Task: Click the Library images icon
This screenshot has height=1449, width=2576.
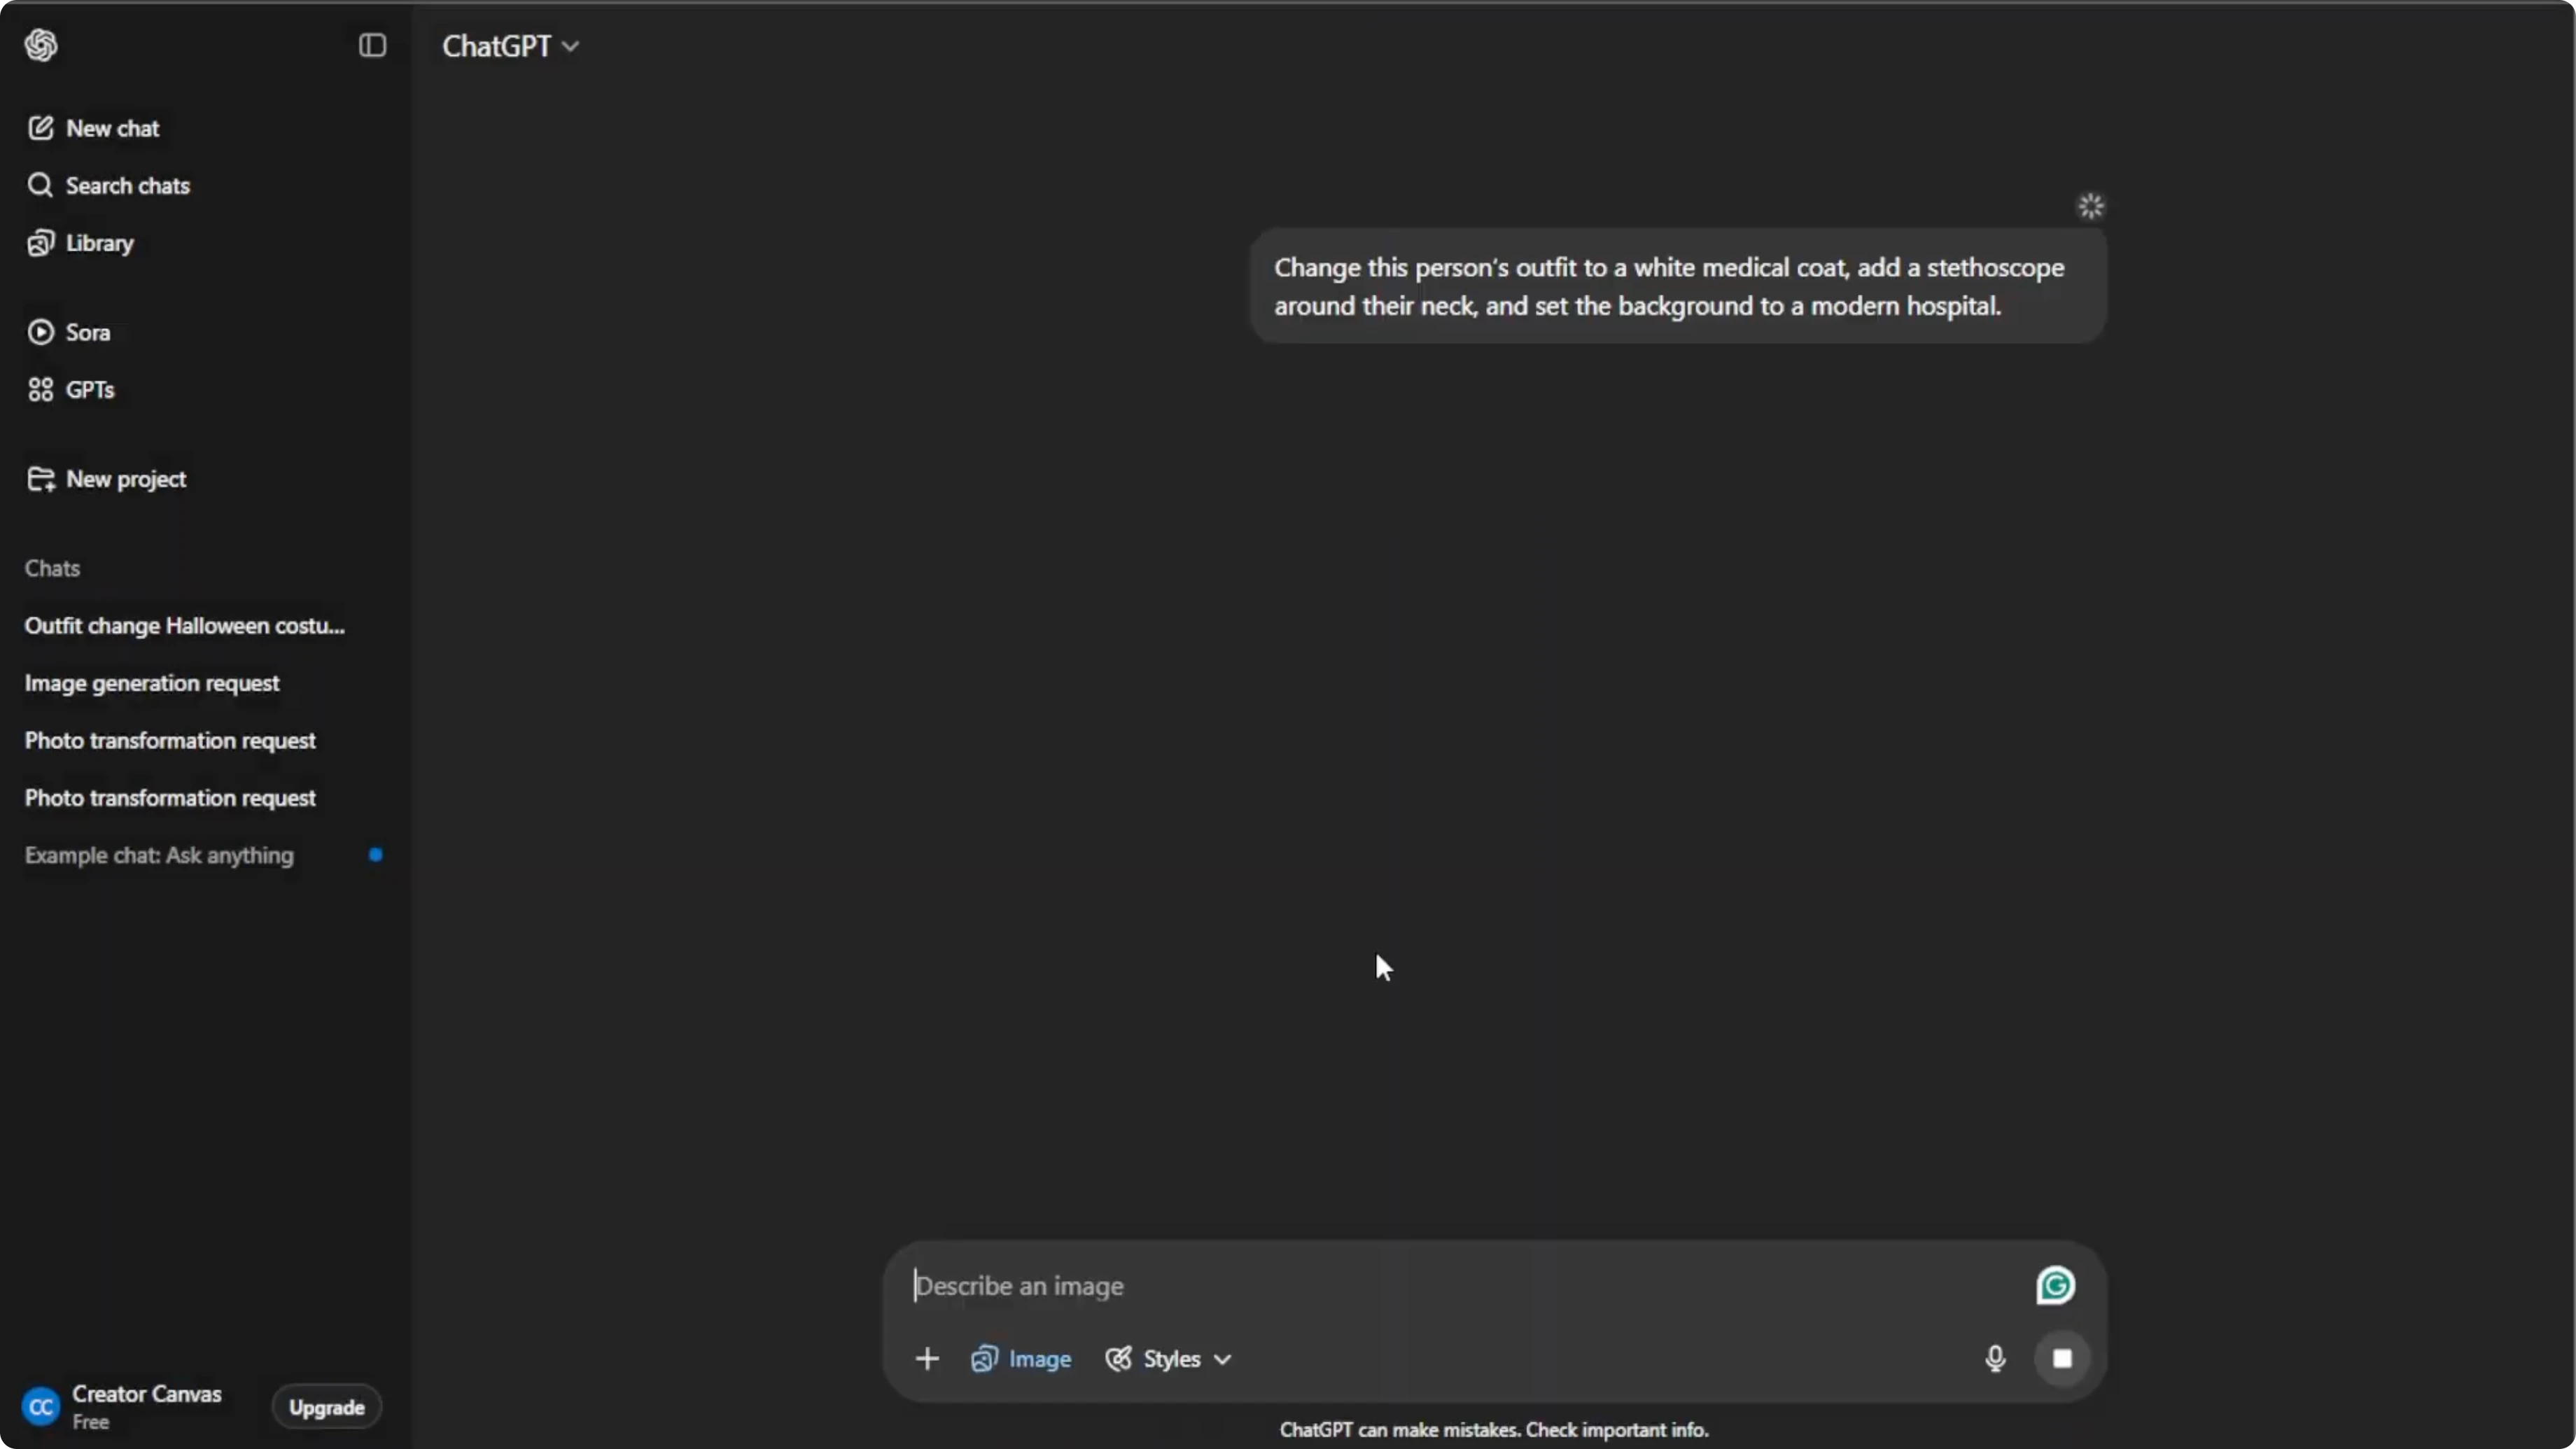Action: [x=40, y=243]
